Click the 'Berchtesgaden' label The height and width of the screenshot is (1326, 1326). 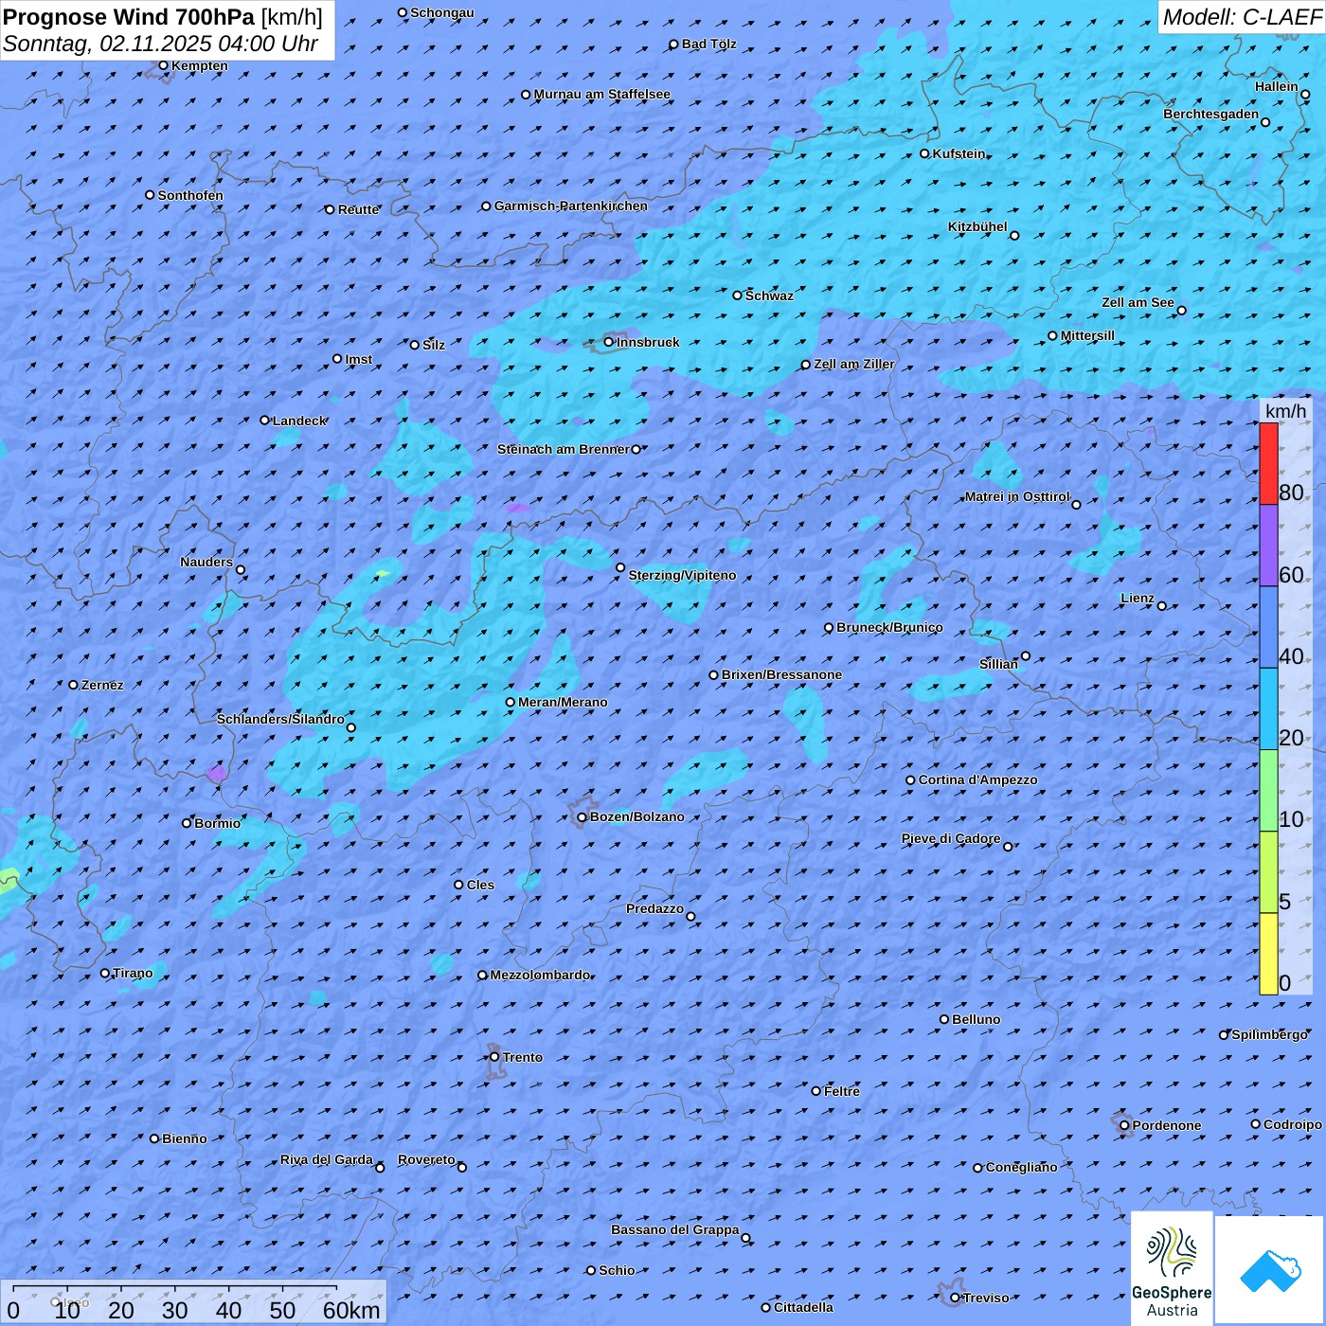pyautogui.click(x=1210, y=114)
